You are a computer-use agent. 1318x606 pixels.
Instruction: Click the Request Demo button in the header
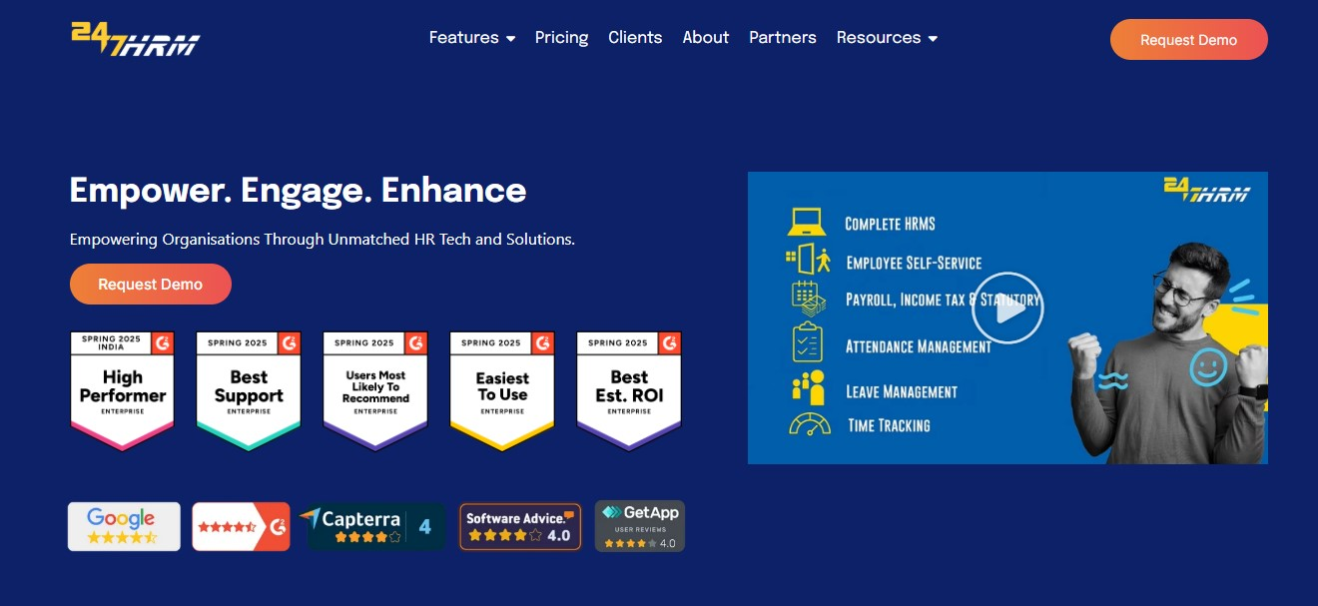pos(1188,39)
